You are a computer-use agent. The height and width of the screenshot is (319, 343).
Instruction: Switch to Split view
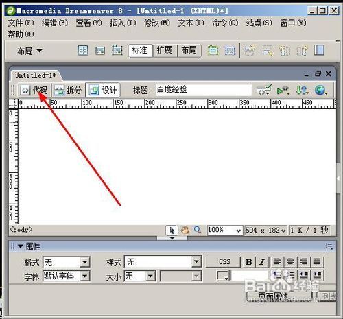pos(69,90)
